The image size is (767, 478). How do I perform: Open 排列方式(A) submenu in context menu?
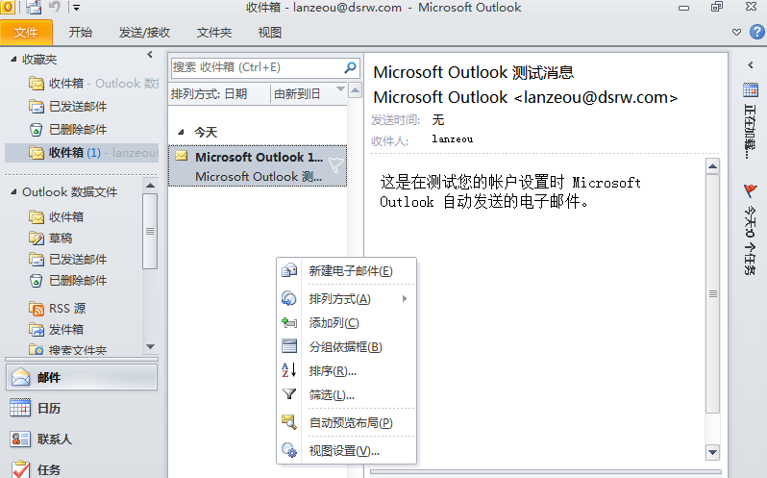coord(346,298)
